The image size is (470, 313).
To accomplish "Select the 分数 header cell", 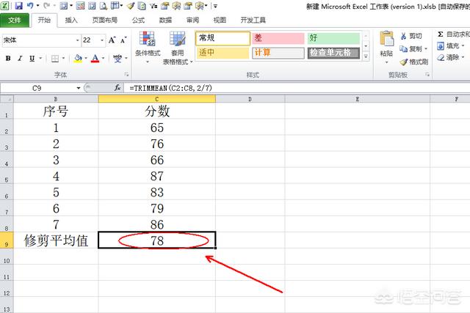I will tap(156, 111).
